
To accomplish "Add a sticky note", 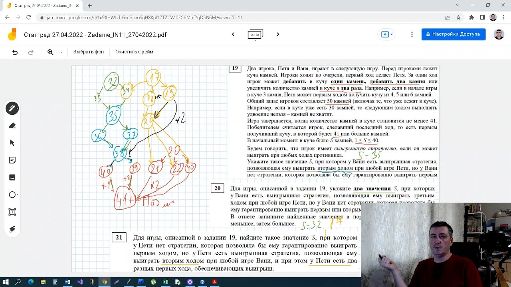I will coord(12,160).
